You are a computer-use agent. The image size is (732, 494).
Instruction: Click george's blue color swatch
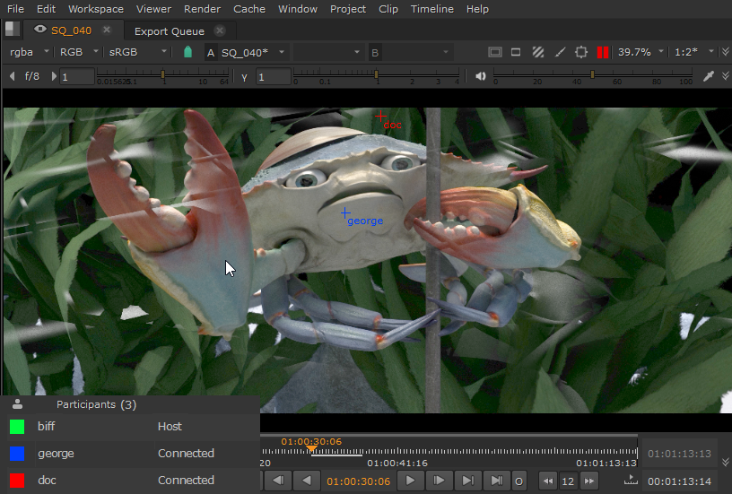(x=17, y=454)
